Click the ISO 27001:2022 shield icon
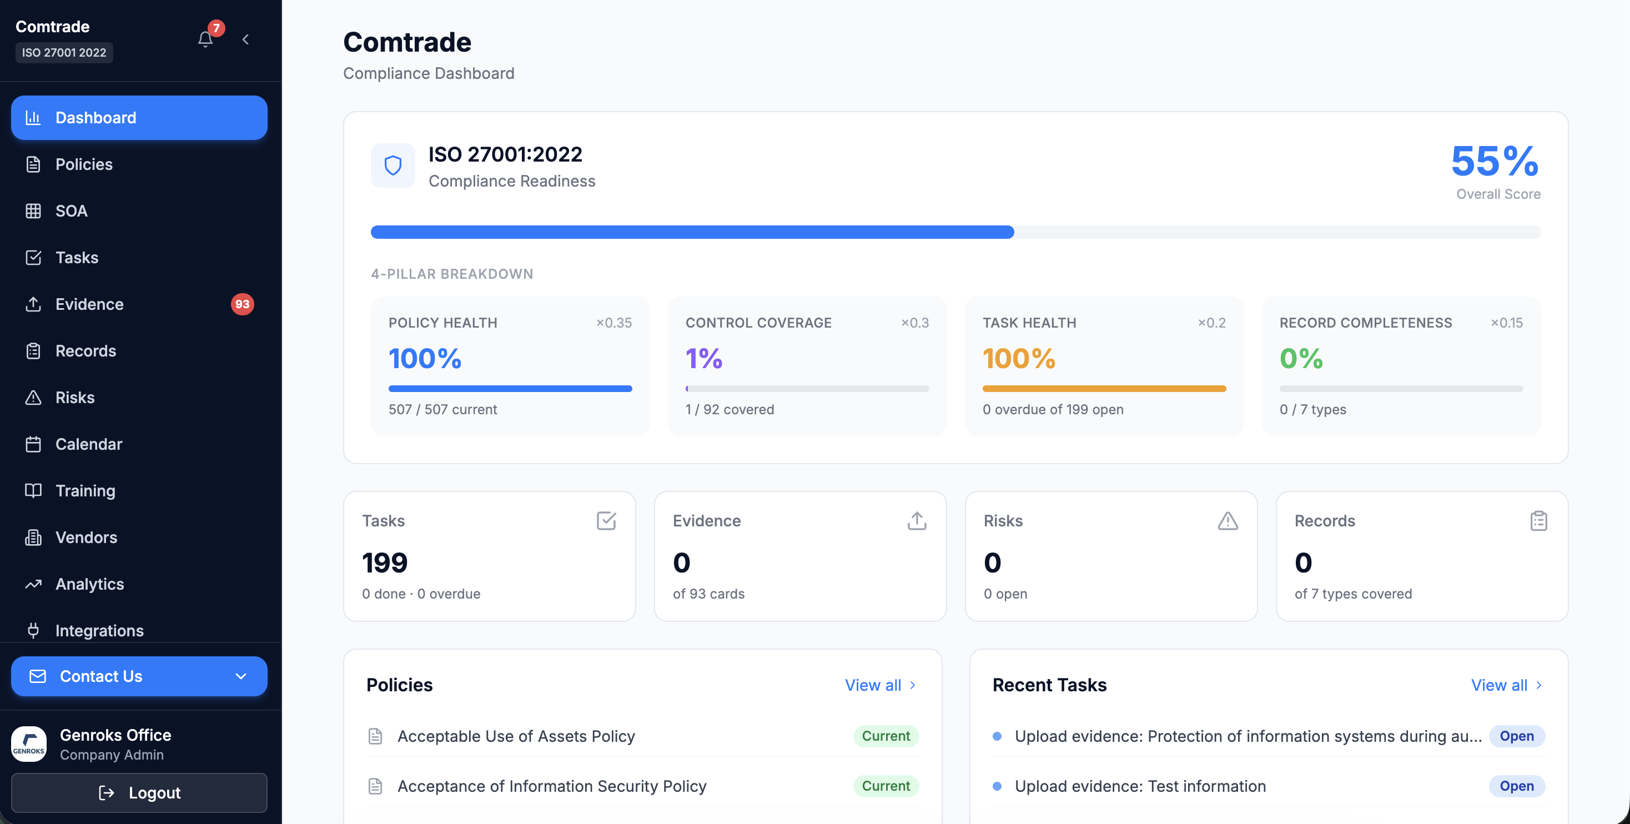Screen dimensions: 1630x824 [x=393, y=165]
